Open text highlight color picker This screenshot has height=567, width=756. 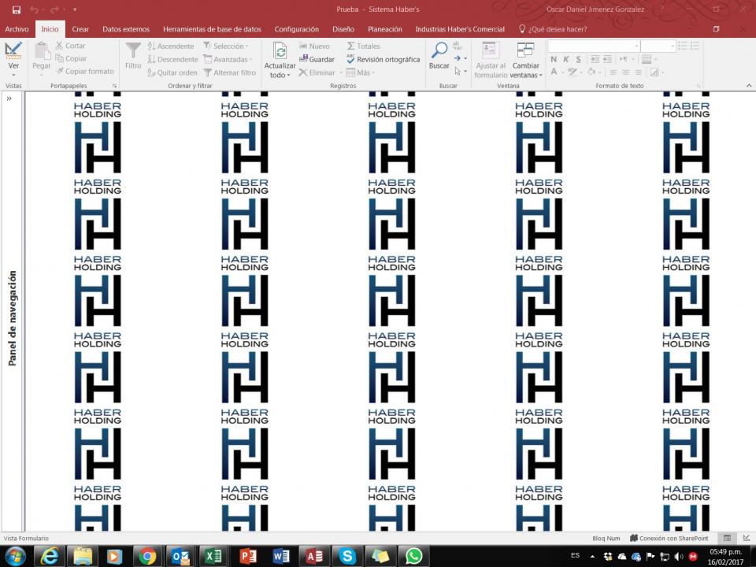click(574, 72)
